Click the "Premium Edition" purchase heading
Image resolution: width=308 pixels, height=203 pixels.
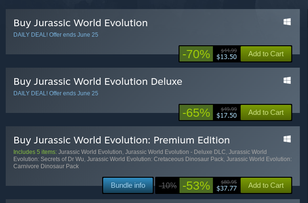[x=121, y=140]
